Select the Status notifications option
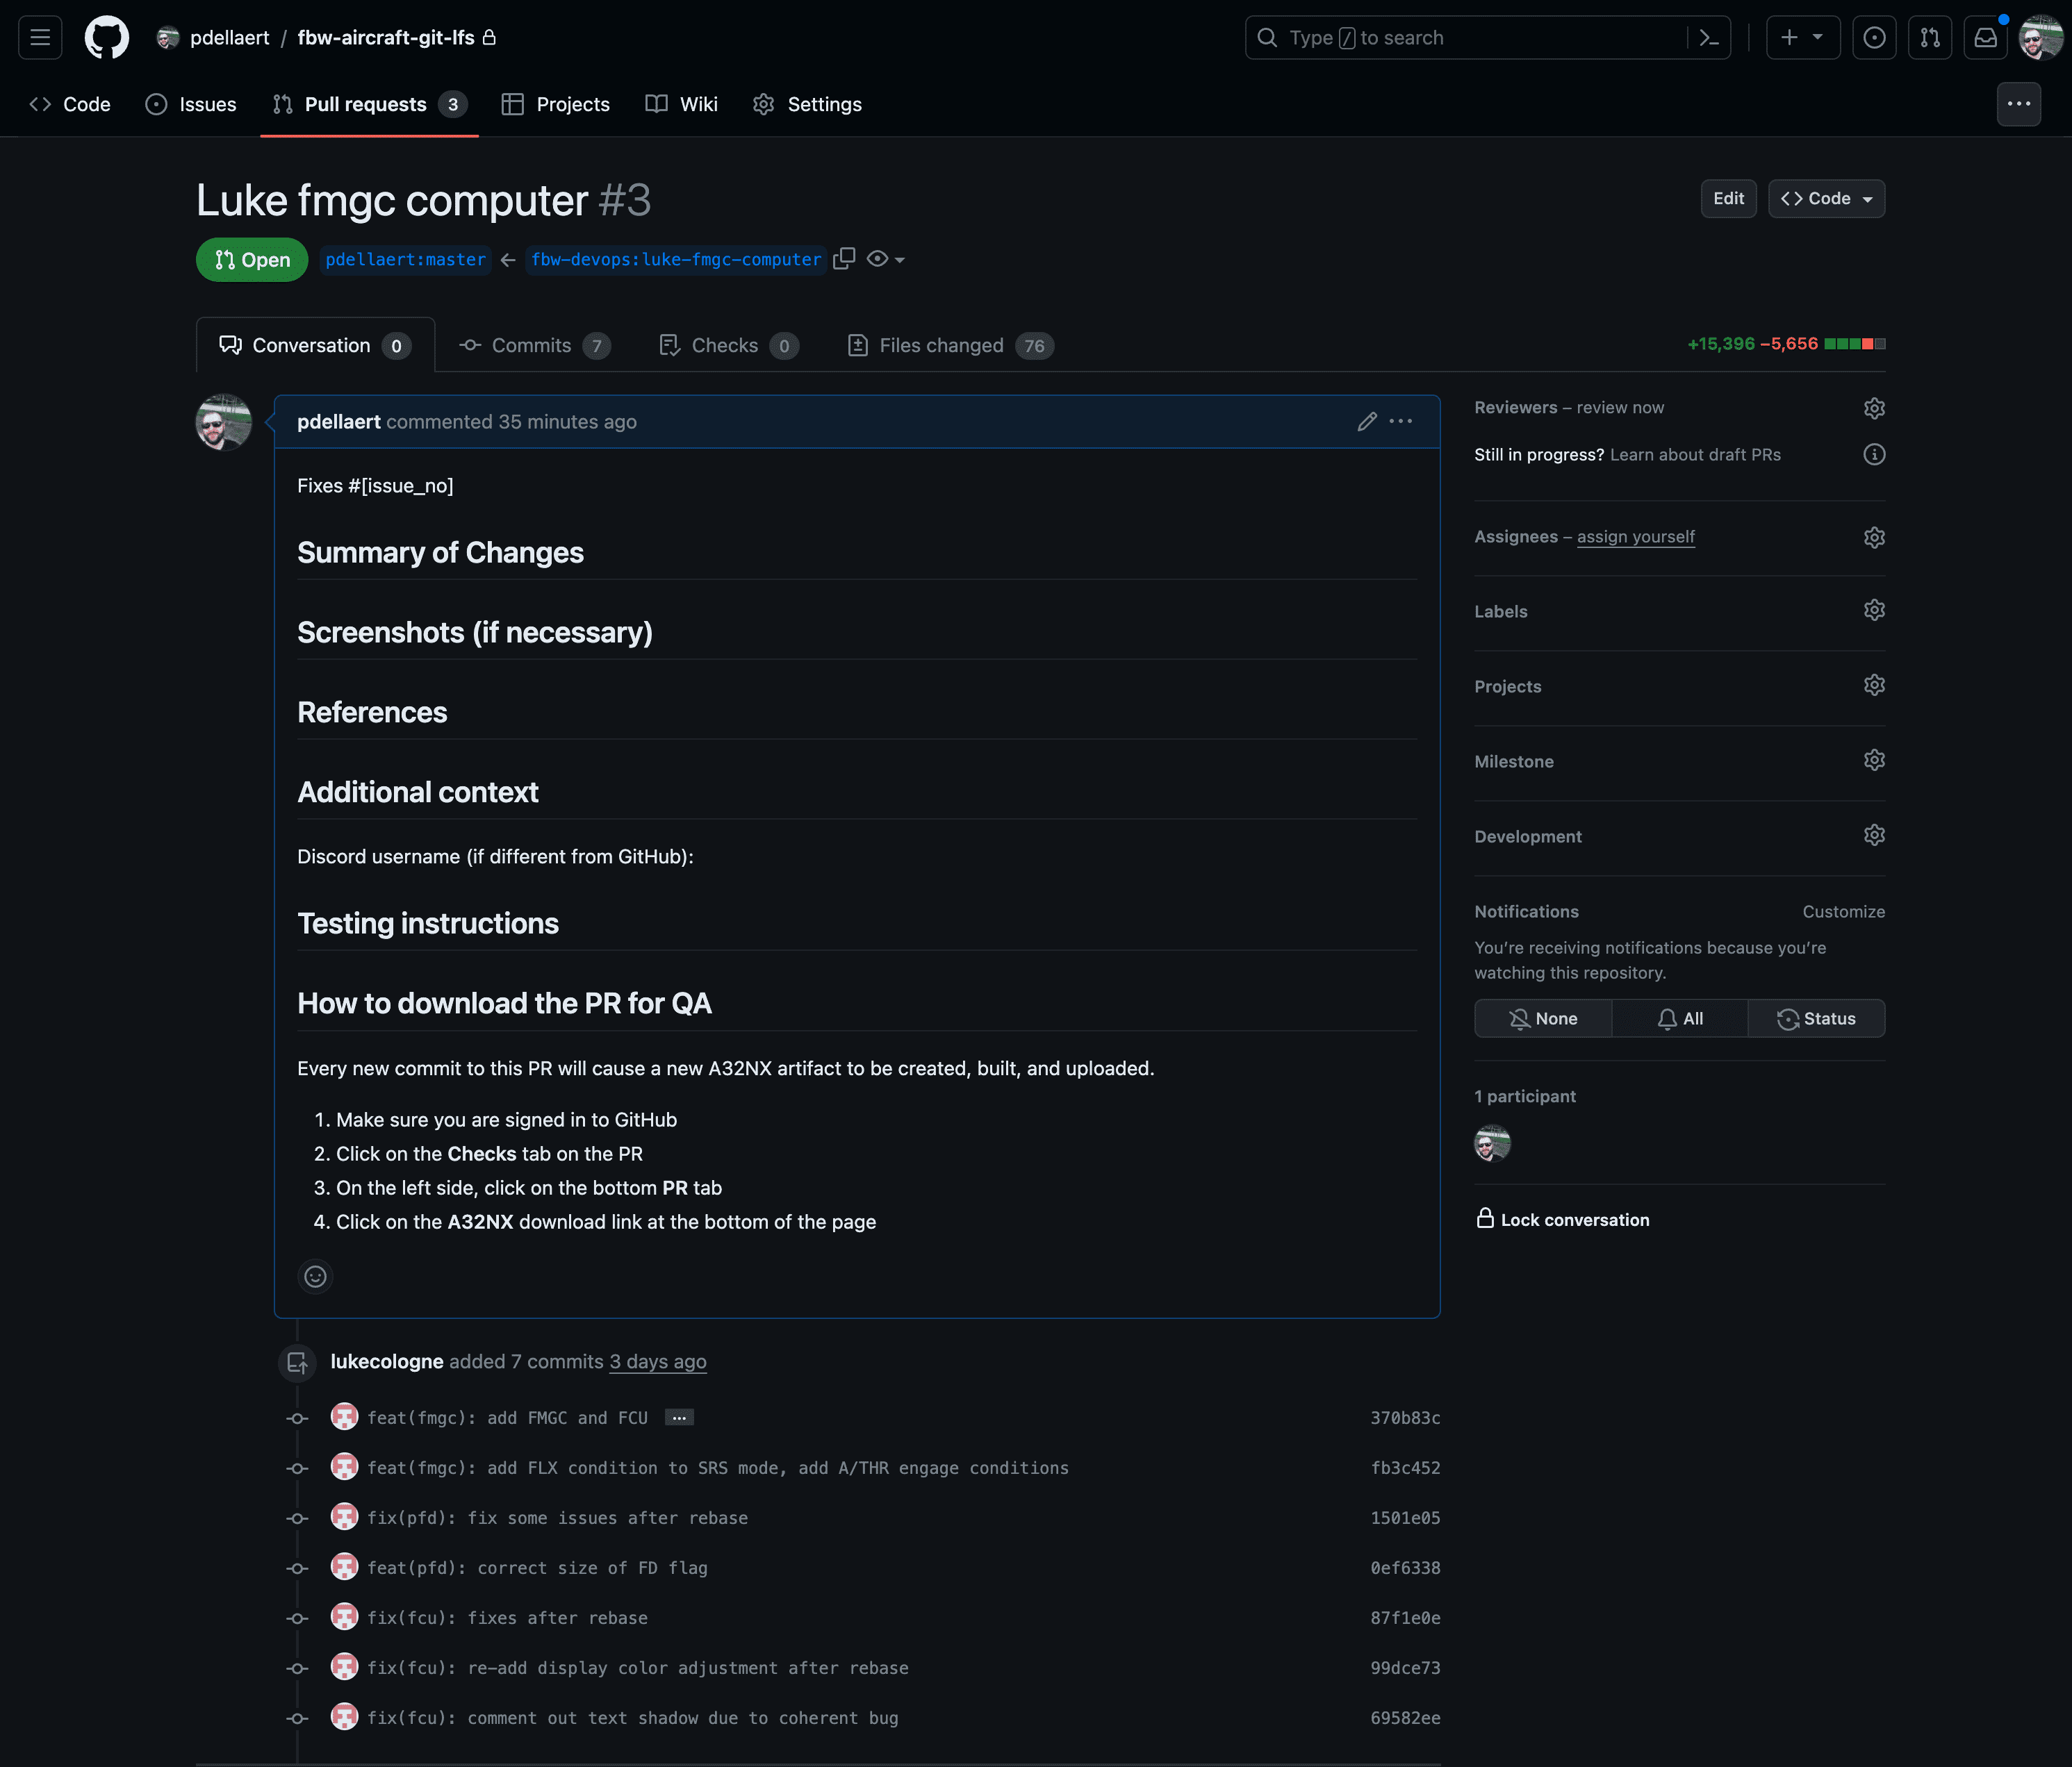This screenshot has width=2072, height=1767. [x=1816, y=1018]
